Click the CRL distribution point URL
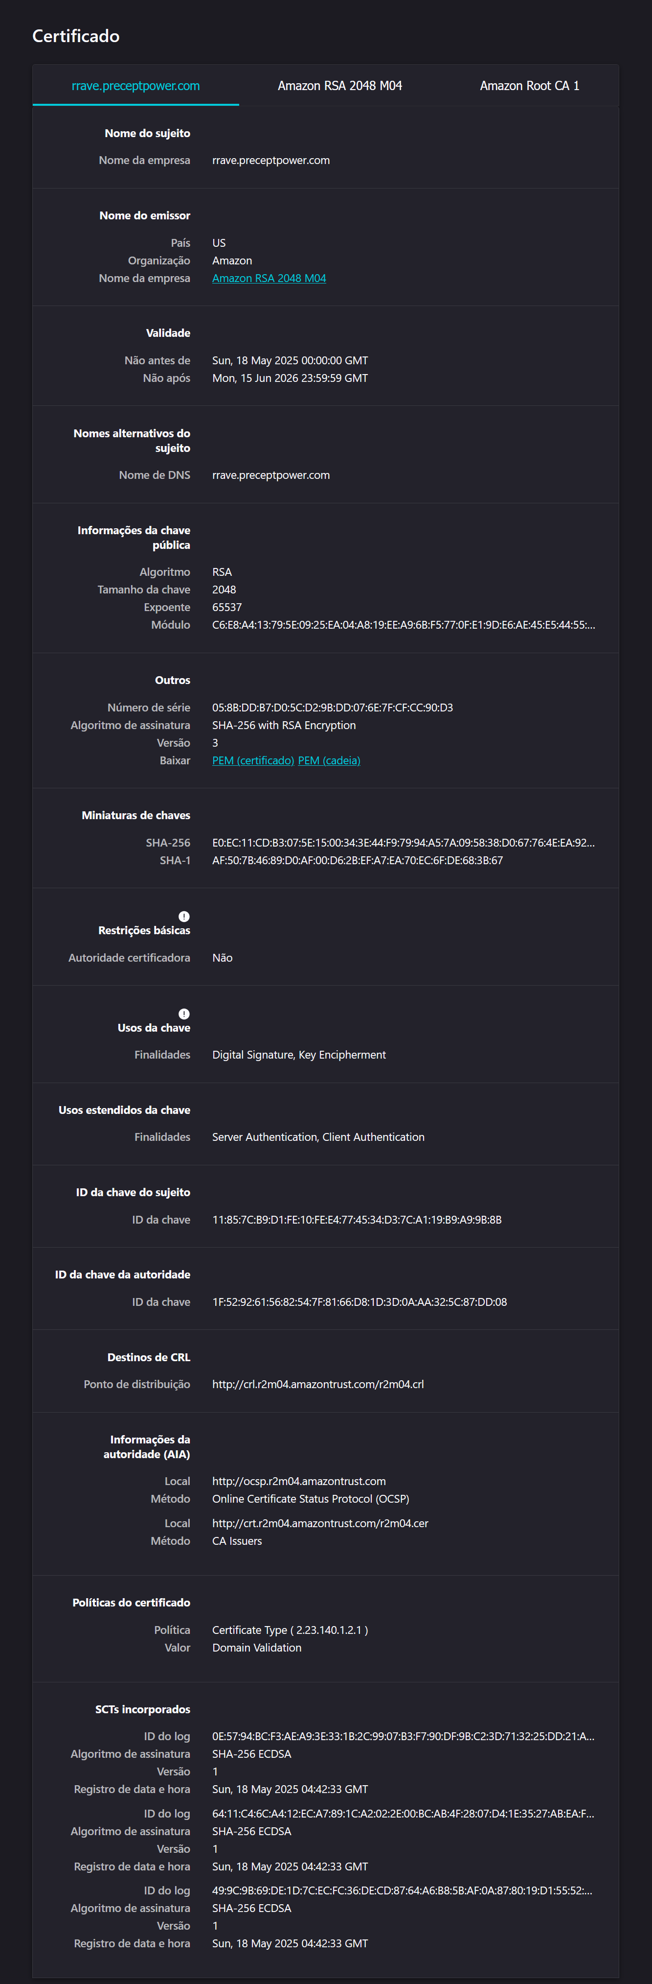Viewport: 652px width, 1984px height. [x=318, y=1384]
